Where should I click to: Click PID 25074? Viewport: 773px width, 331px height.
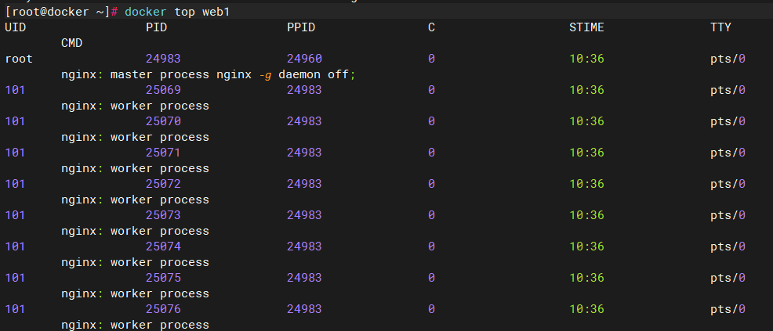[x=163, y=246]
